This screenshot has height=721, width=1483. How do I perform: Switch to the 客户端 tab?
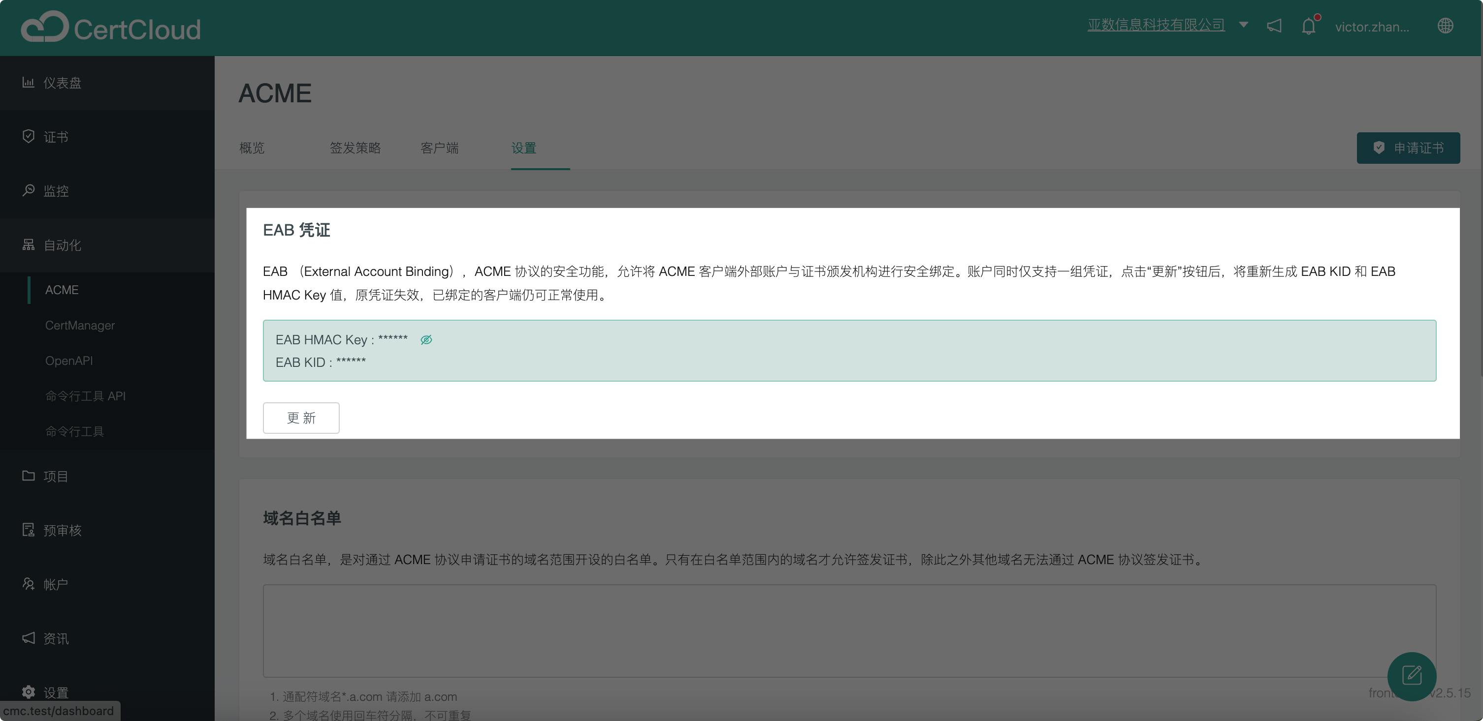click(x=439, y=148)
